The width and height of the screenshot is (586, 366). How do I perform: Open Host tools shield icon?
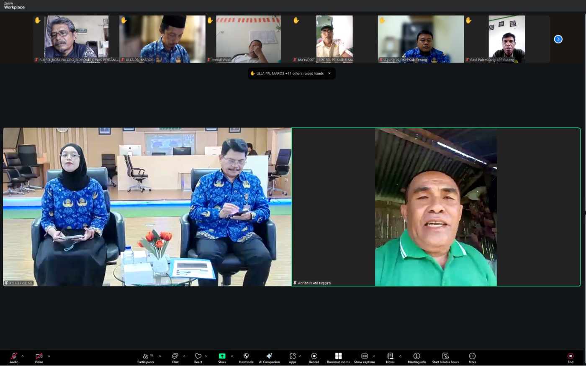pos(246,358)
